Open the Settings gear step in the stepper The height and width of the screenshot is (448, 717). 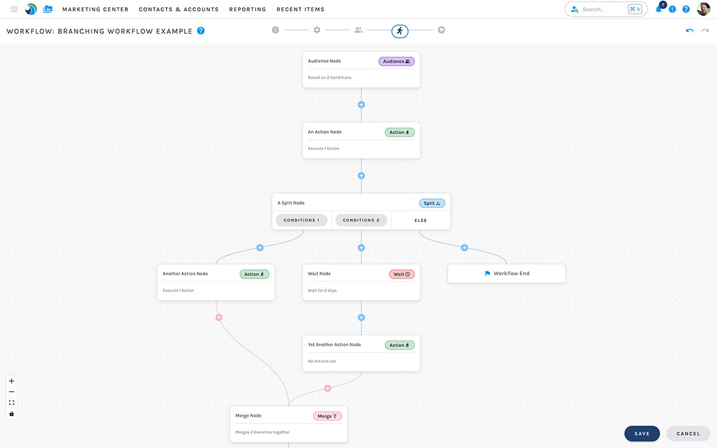click(x=317, y=29)
